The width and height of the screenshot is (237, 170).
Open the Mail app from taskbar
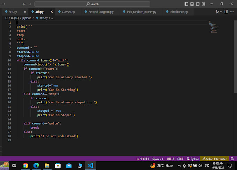click(69, 165)
